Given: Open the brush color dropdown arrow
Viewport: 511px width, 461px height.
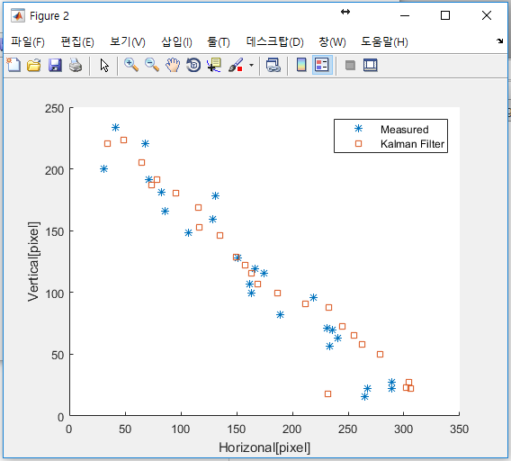Looking at the screenshot, I should point(251,65).
